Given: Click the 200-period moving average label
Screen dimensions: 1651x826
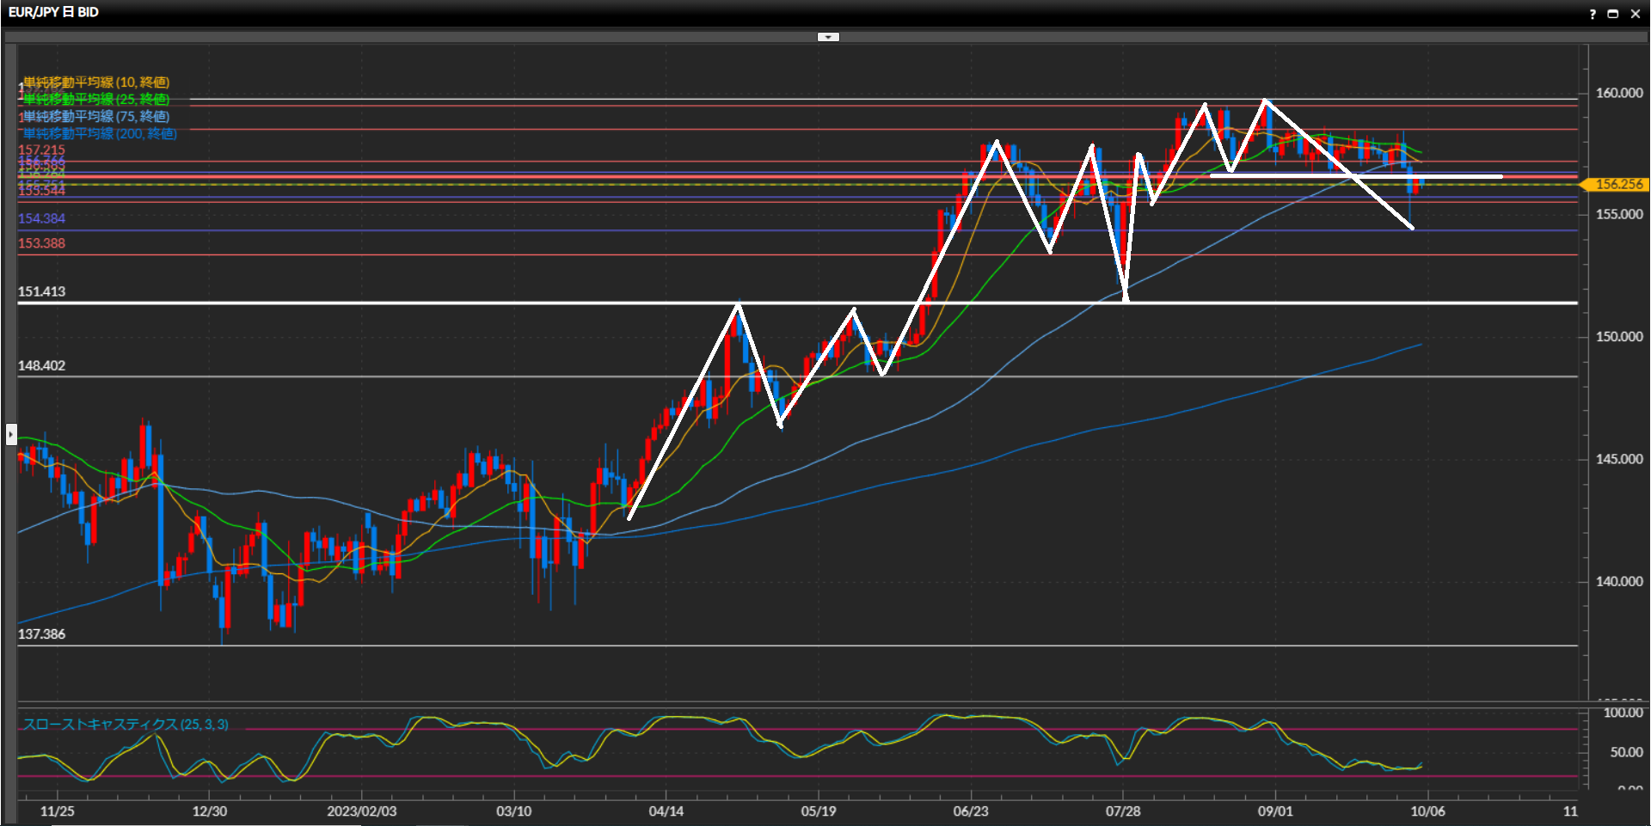Looking at the screenshot, I should pos(100,134).
